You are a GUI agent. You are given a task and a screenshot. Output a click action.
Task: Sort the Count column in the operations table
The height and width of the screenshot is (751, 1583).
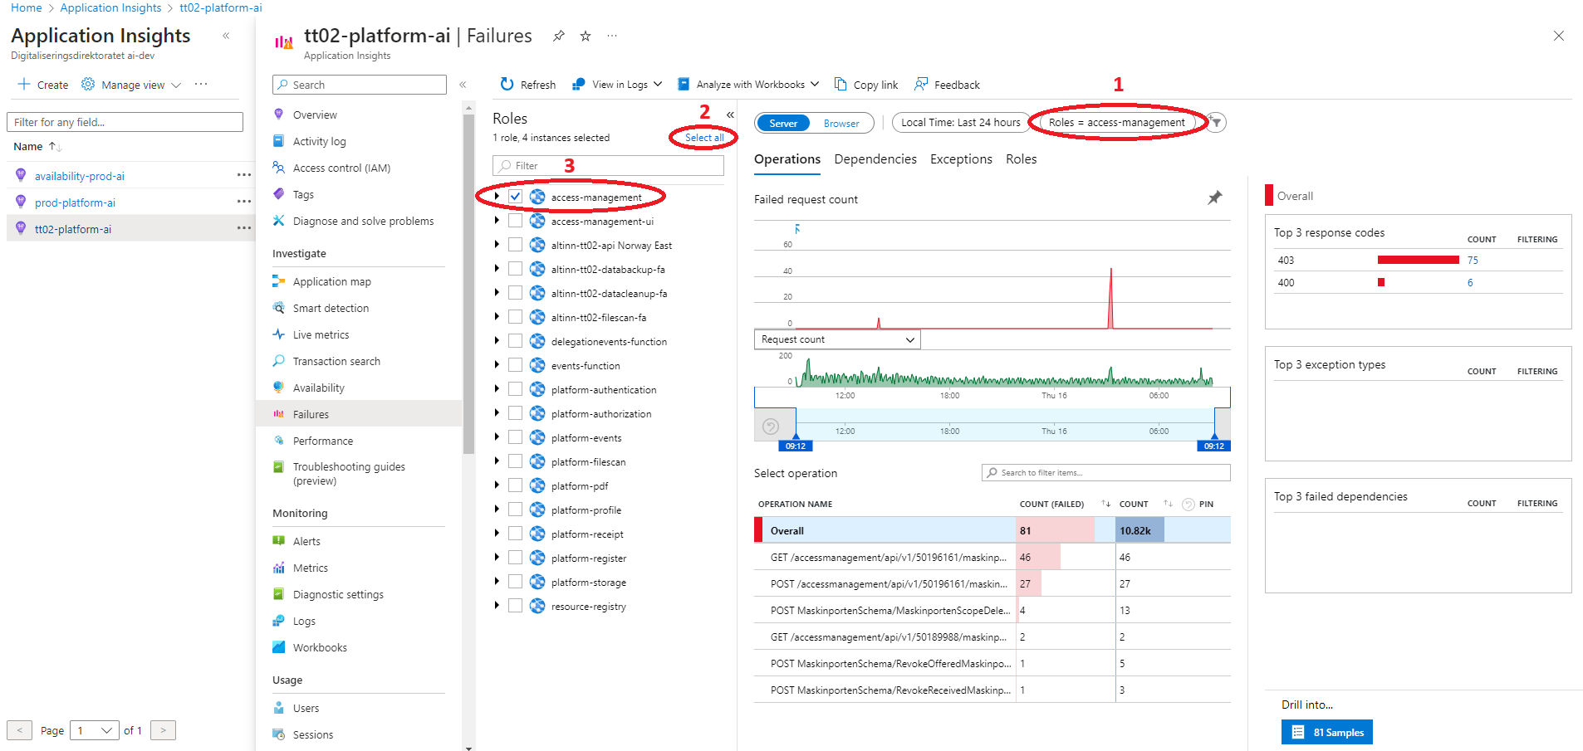point(1168,504)
